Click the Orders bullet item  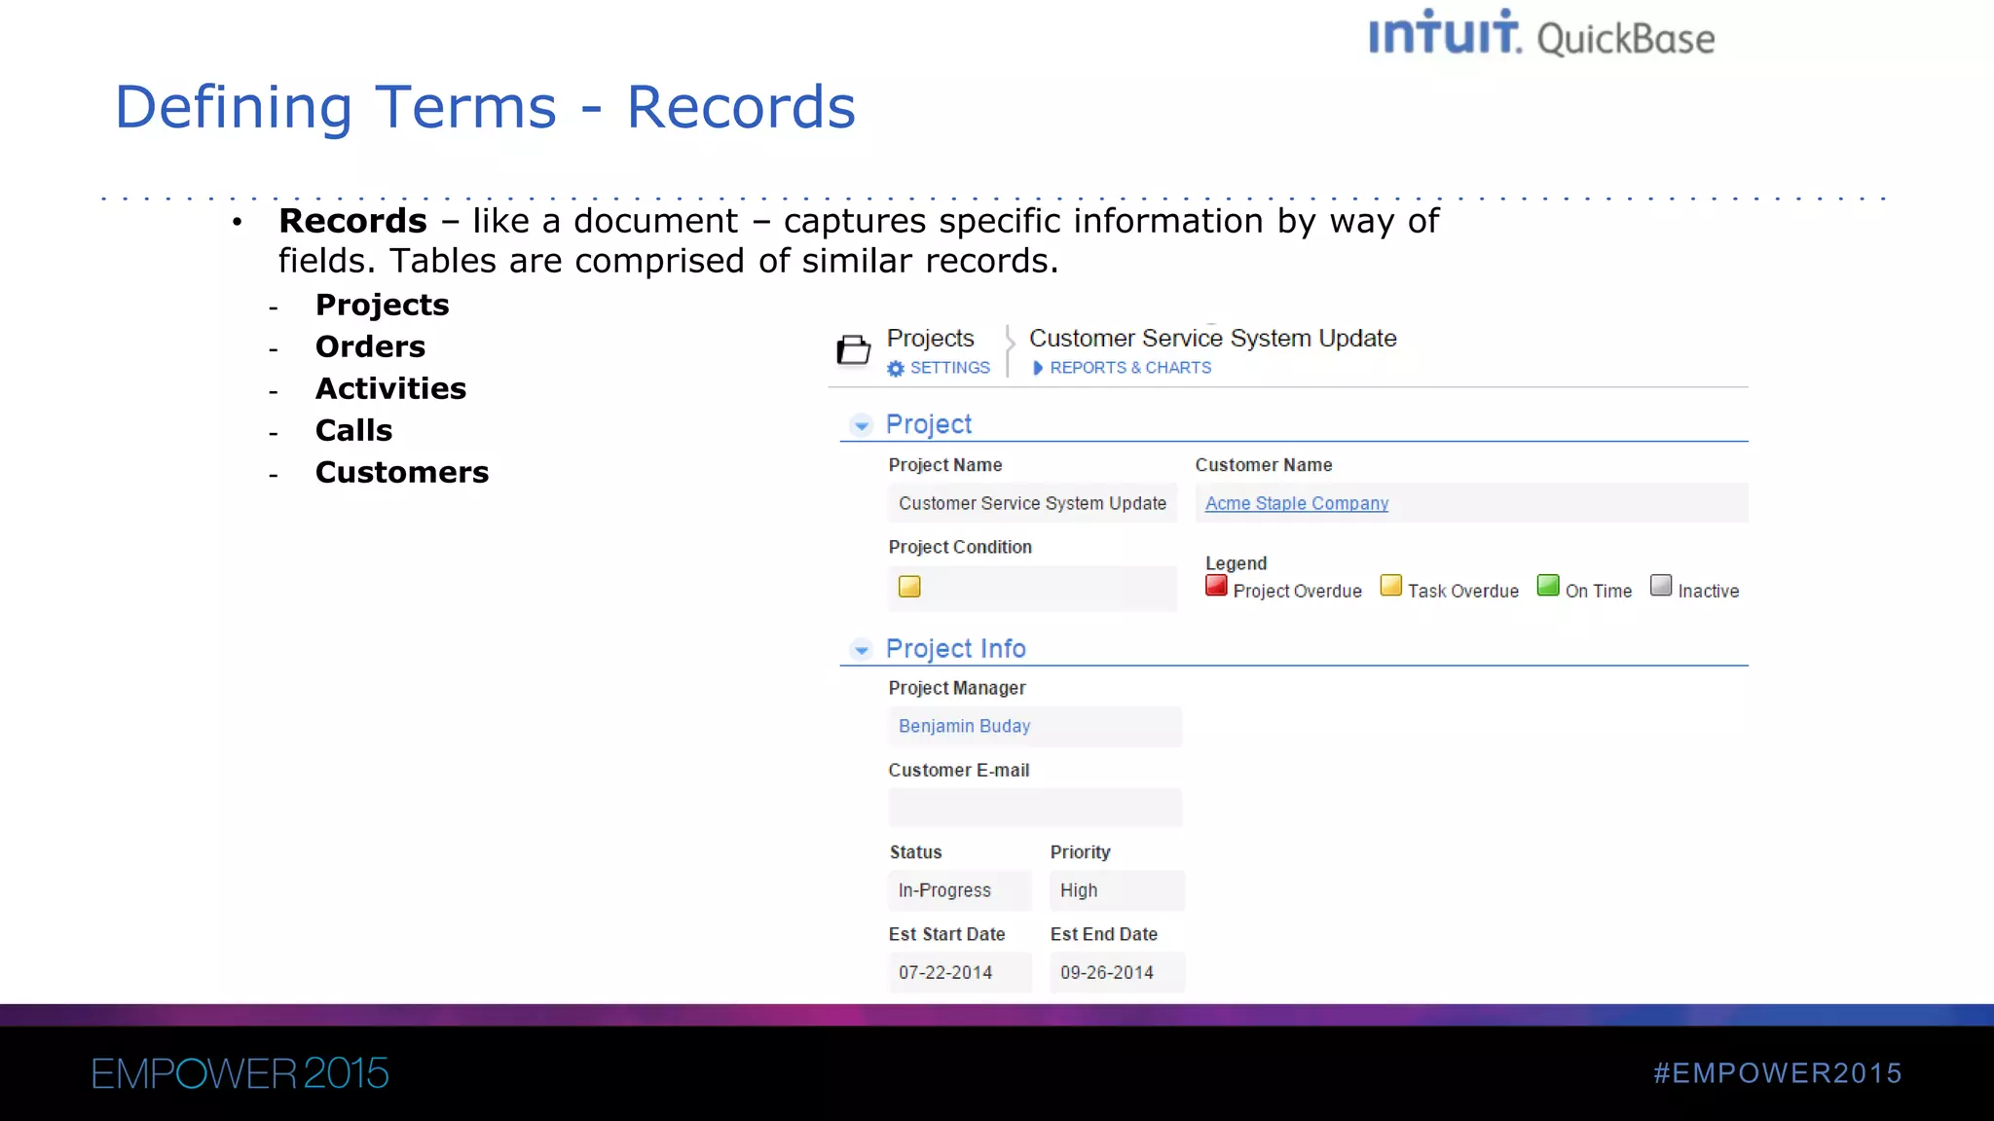point(370,346)
